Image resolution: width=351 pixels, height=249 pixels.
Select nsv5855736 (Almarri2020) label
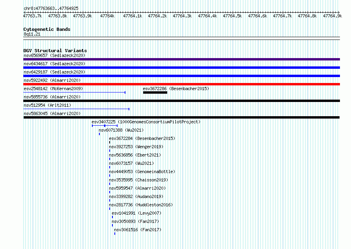click(52, 97)
